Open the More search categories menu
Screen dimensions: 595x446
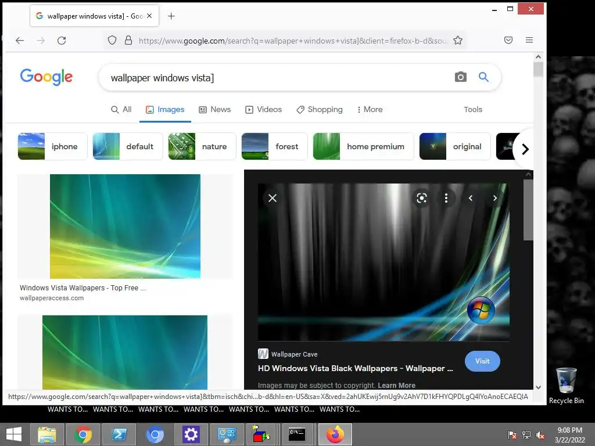point(370,109)
